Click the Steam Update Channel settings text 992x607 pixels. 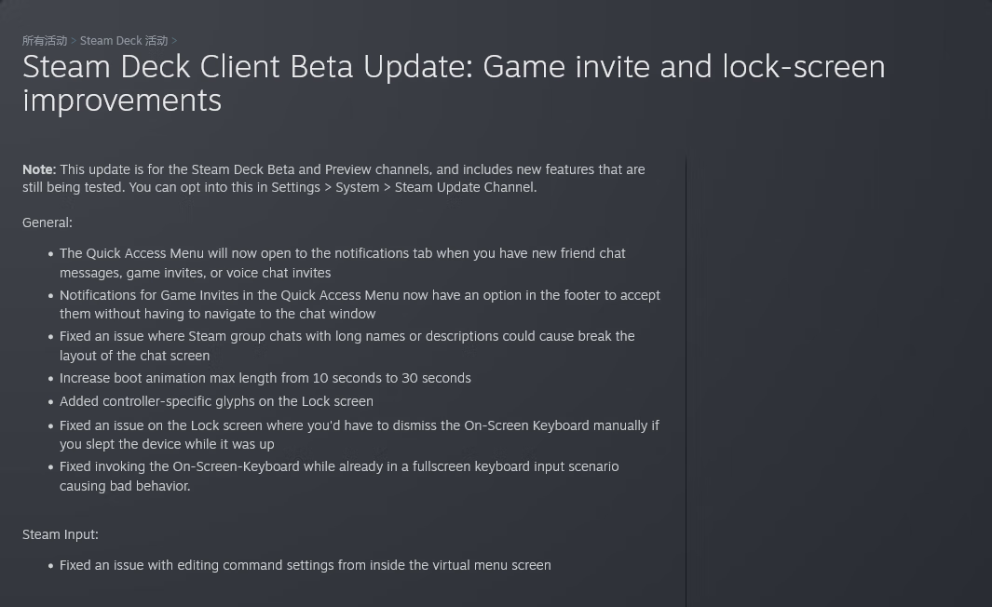click(x=465, y=188)
